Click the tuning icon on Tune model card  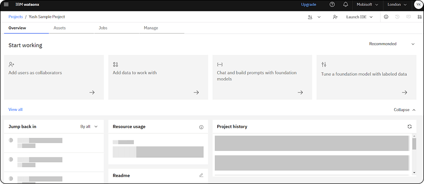(x=324, y=64)
